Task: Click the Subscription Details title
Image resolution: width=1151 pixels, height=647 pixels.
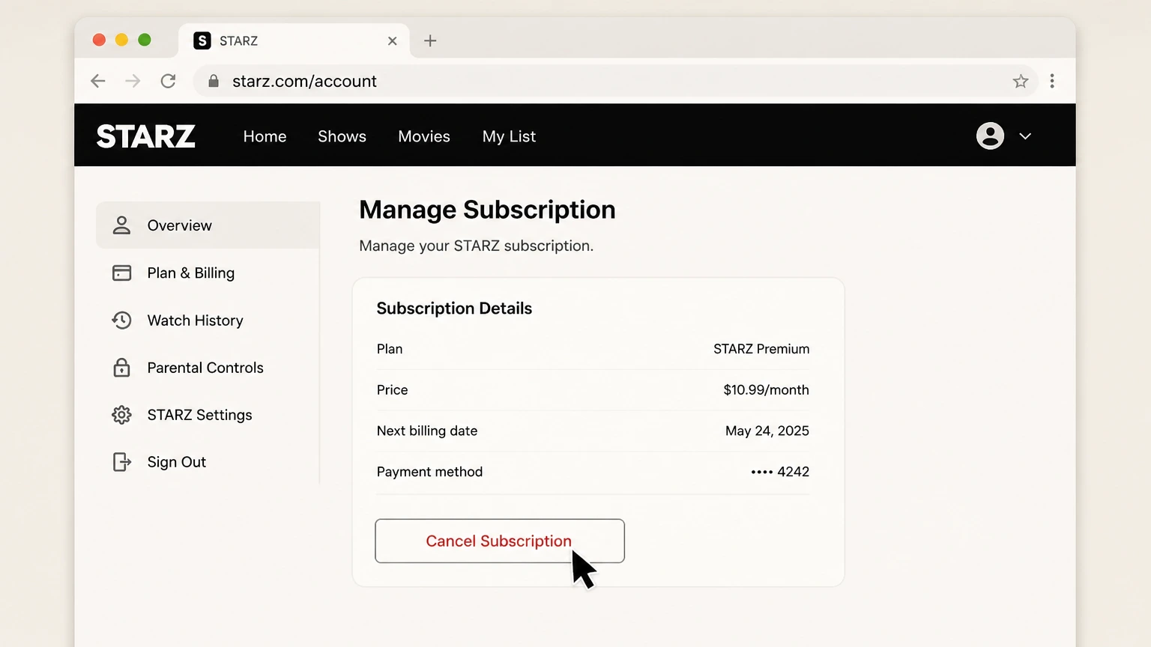Action: click(454, 309)
